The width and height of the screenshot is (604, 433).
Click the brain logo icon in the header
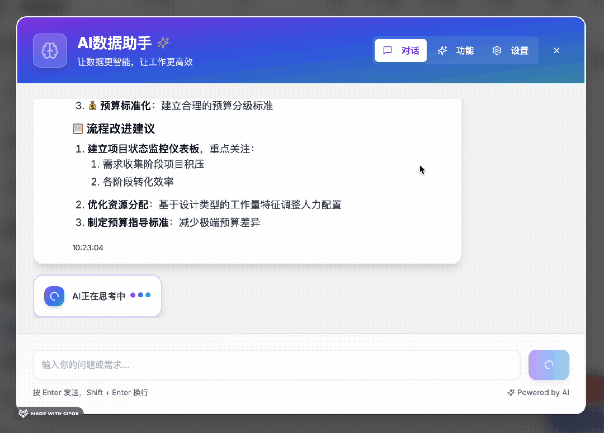[50, 50]
